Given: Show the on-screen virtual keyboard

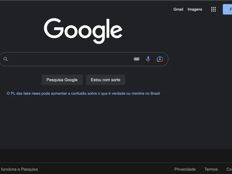Looking at the screenshot, I should click(x=137, y=59).
